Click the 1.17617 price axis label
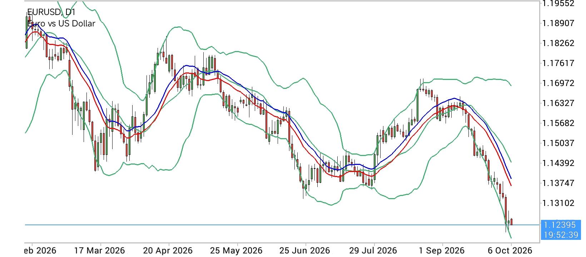This screenshot has height=257, width=586. pyautogui.click(x=558, y=63)
